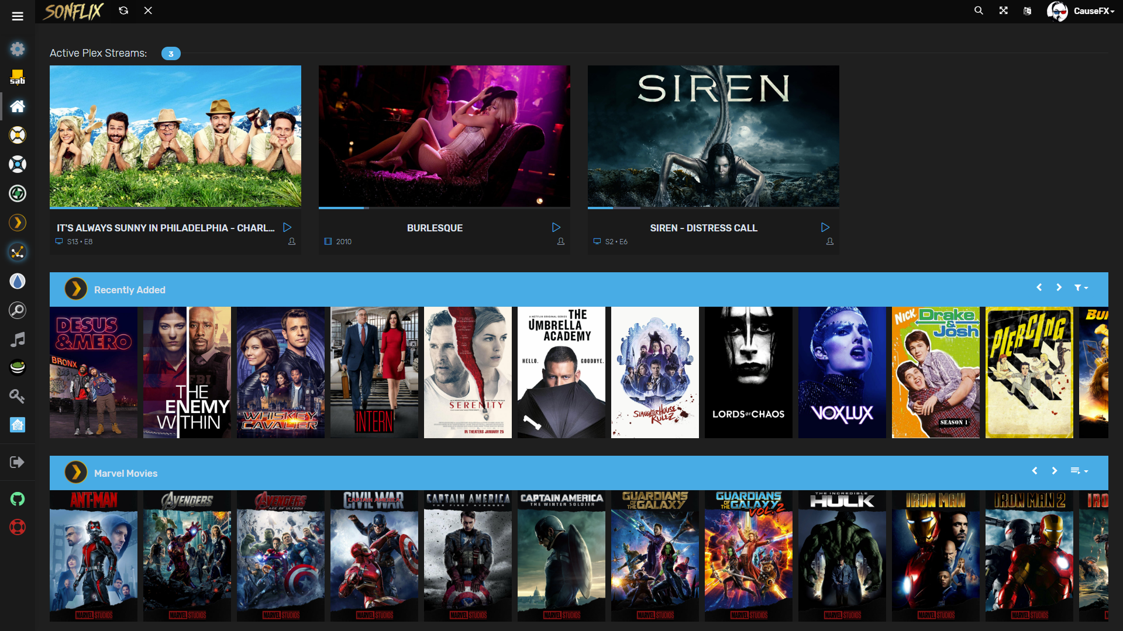
Task: Show user info for Siren stream
Action: point(829,241)
